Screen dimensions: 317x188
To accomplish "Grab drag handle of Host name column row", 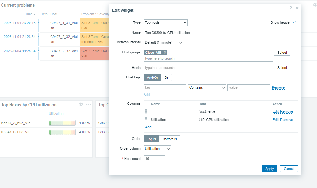I will pos(146,111).
